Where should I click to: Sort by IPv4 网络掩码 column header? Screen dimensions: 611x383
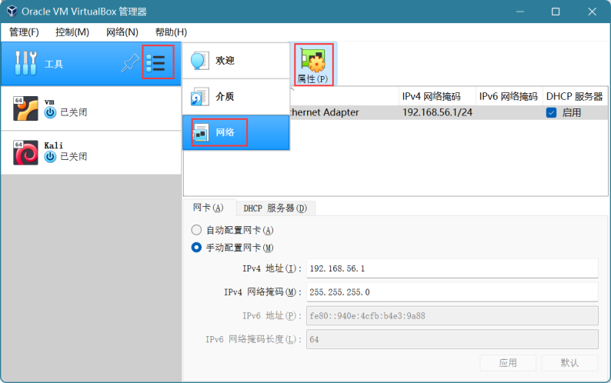click(437, 96)
